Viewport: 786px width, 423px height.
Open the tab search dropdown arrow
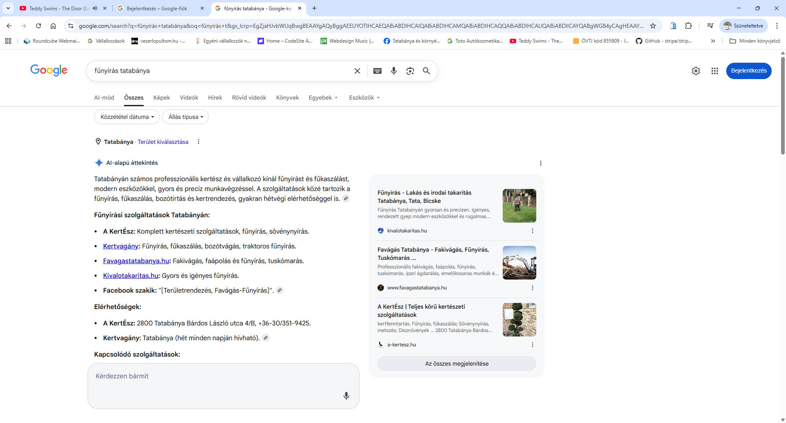(x=8, y=8)
